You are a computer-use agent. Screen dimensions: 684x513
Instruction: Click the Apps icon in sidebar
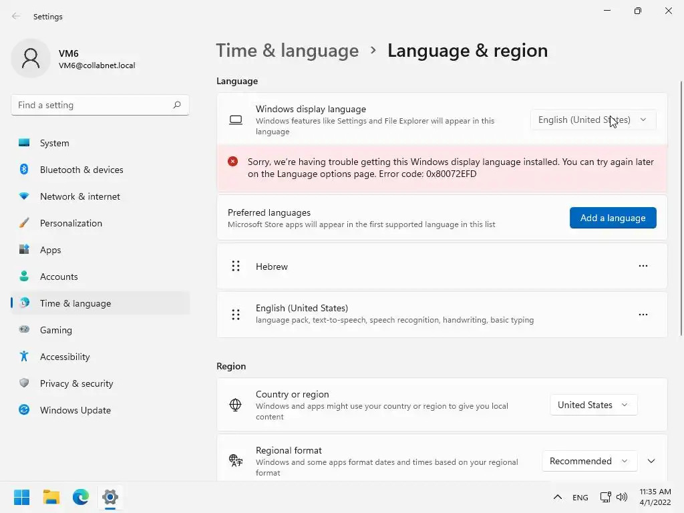24,250
